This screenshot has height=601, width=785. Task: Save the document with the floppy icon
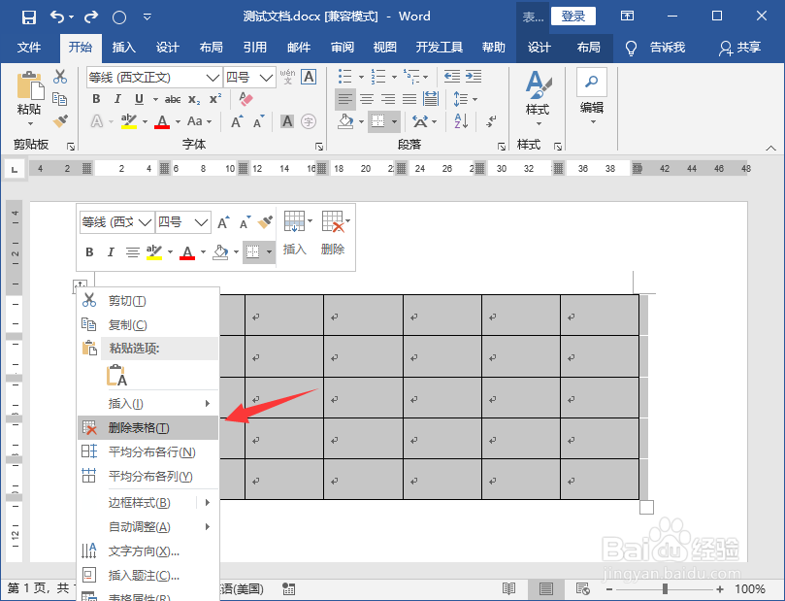click(29, 17)
